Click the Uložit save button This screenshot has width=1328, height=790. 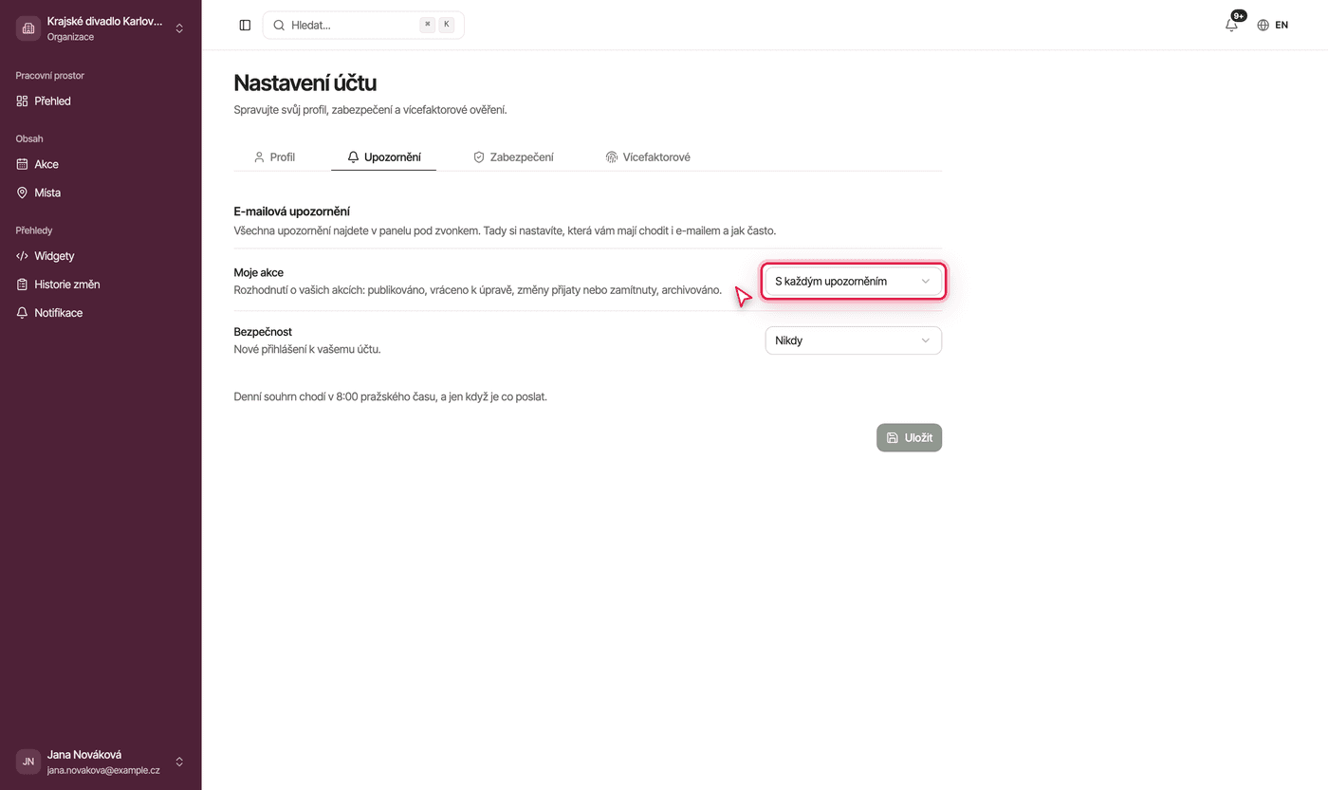pyautogui.click(x=909, y=438)
